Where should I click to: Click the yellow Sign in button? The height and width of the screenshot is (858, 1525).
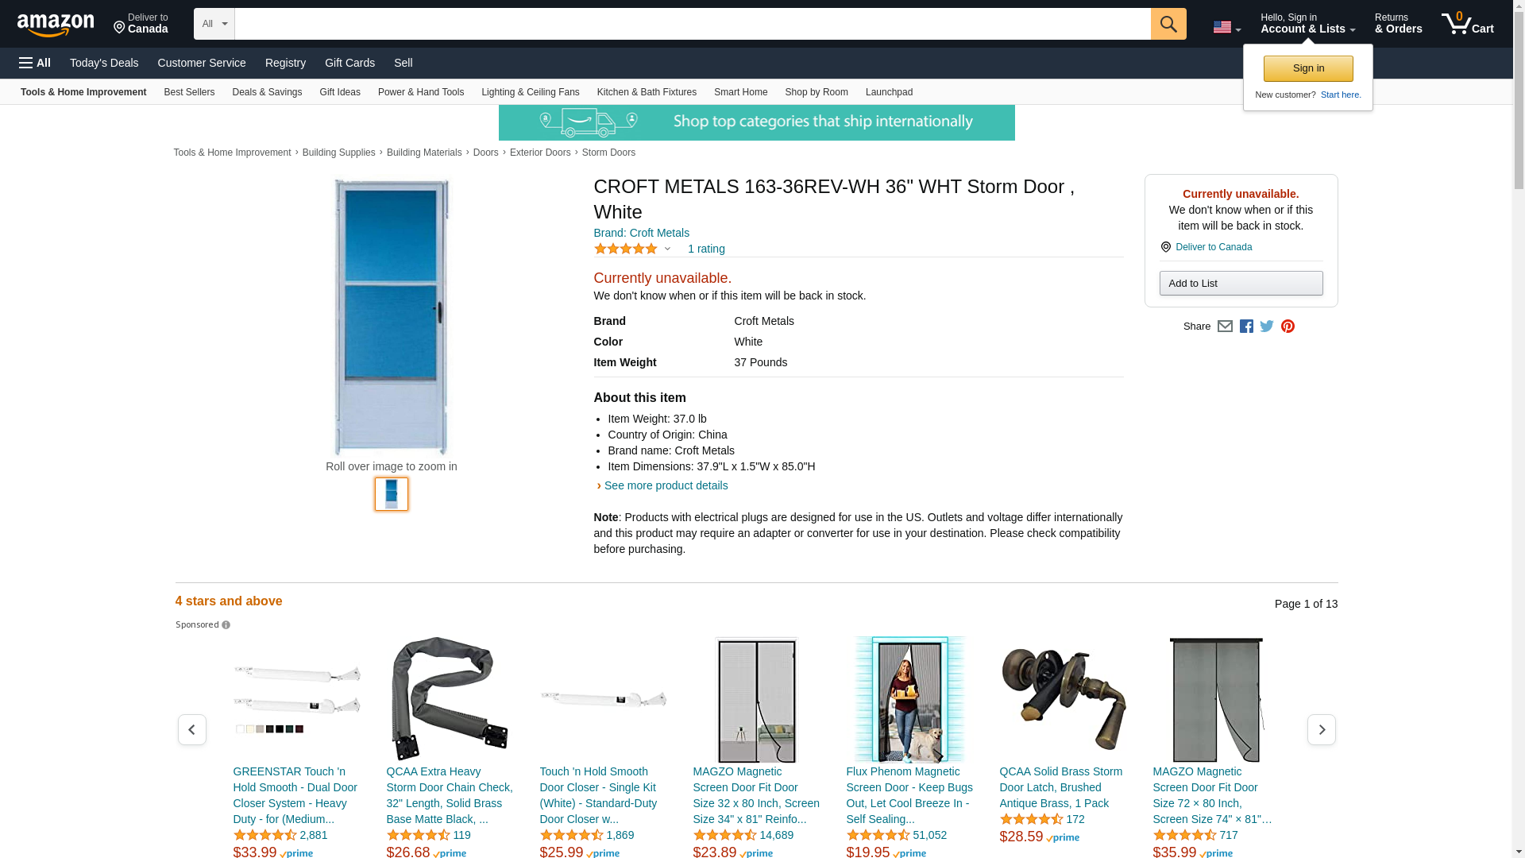pos(1308,68)
